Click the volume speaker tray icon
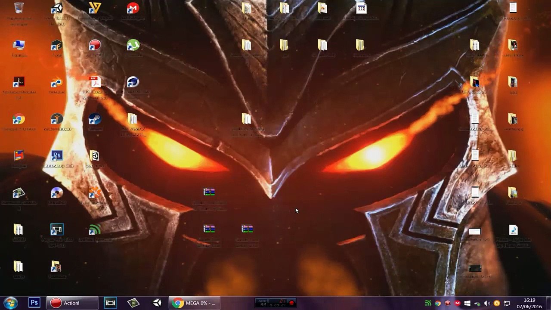 (x=487, y=303)
